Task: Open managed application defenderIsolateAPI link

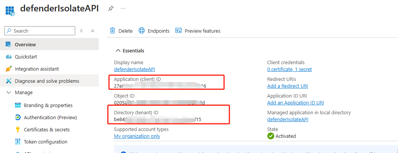Action: point(288,119)
